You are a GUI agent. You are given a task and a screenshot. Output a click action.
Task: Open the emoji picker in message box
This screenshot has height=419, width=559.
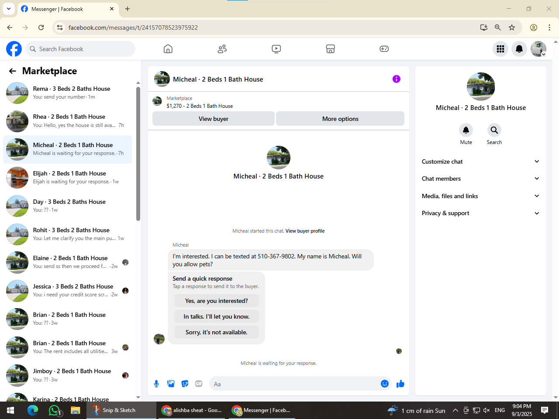(385, 384)
